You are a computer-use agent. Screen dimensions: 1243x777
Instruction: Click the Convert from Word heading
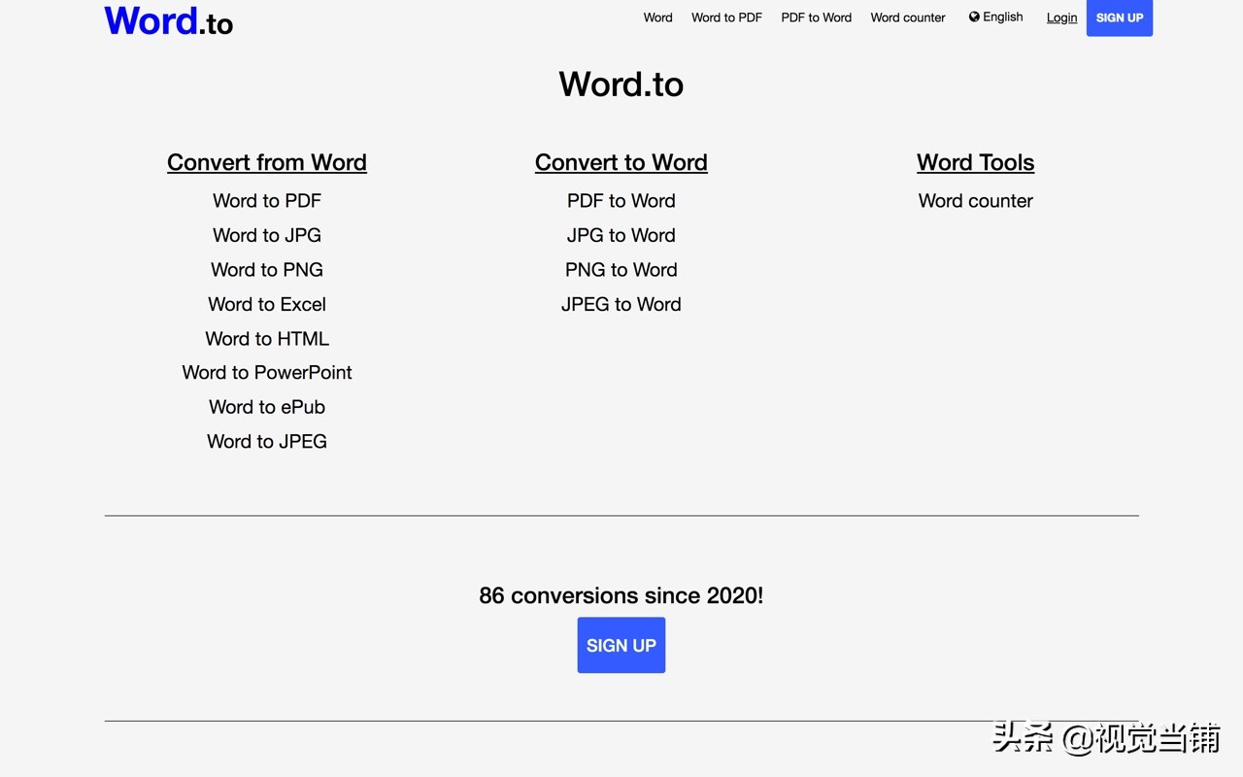coord(266,162)
